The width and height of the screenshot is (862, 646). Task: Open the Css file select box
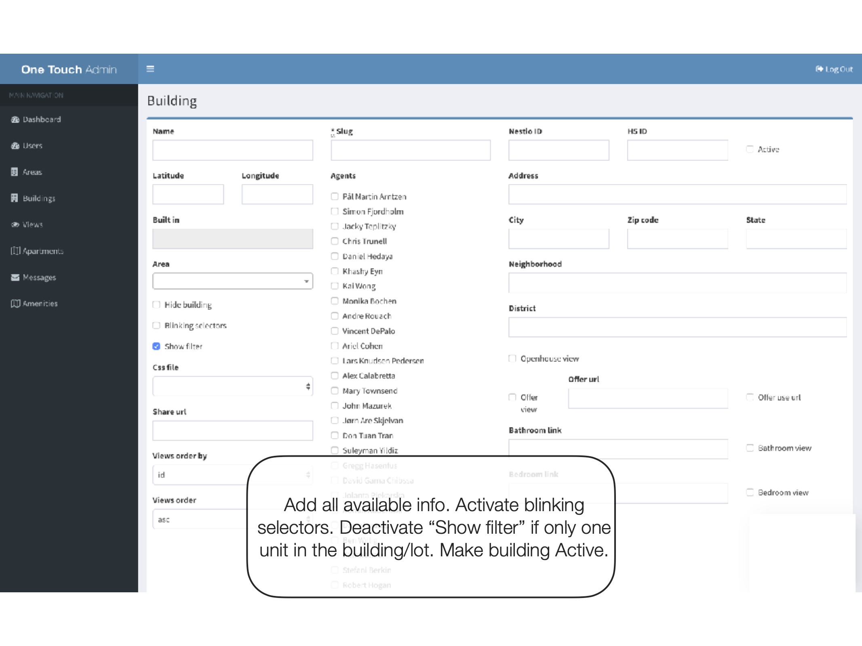(x=232, y=386)
